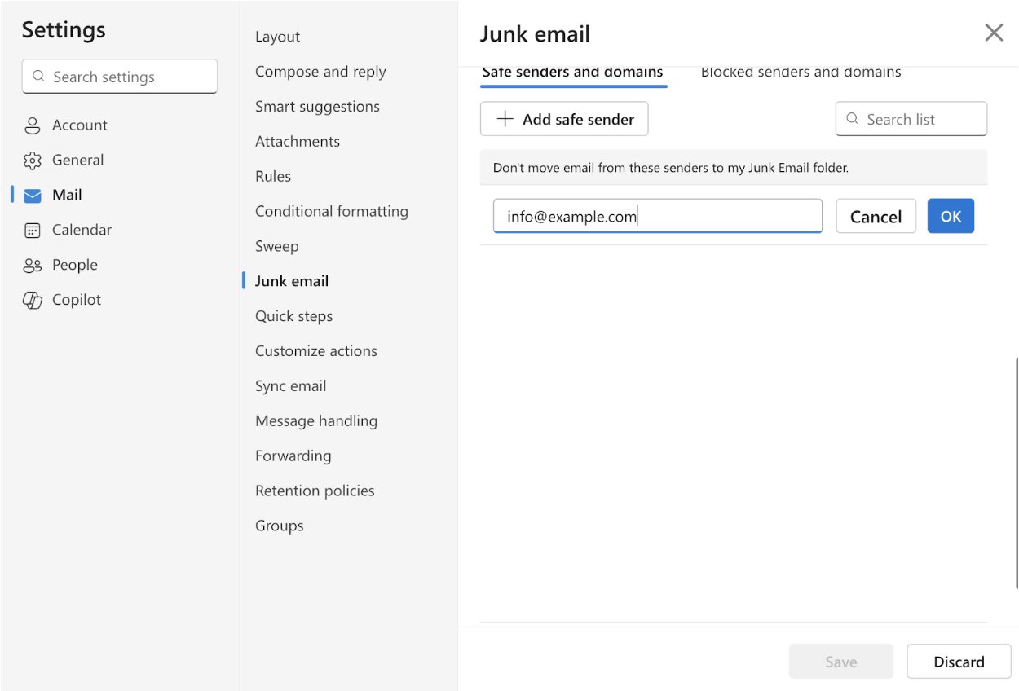This screenshot has height=691, width=1019.
Task: Go to Forwarding settings
Action: [293, 456]
